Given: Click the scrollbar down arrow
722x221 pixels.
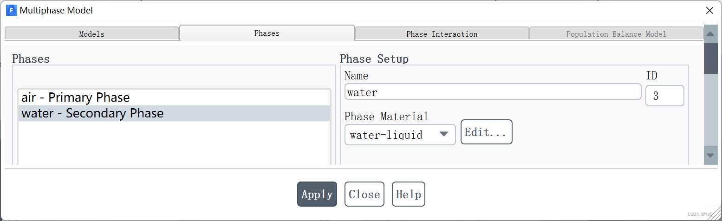Looking at the screenshot, I should click(x=710, y=155).
